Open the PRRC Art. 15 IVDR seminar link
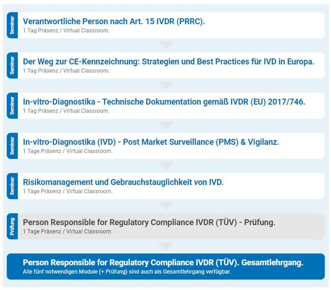 [x=114, y=21]
